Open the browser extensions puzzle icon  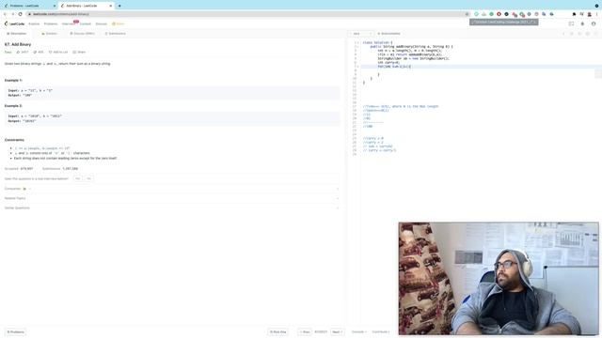click(574, 14)
